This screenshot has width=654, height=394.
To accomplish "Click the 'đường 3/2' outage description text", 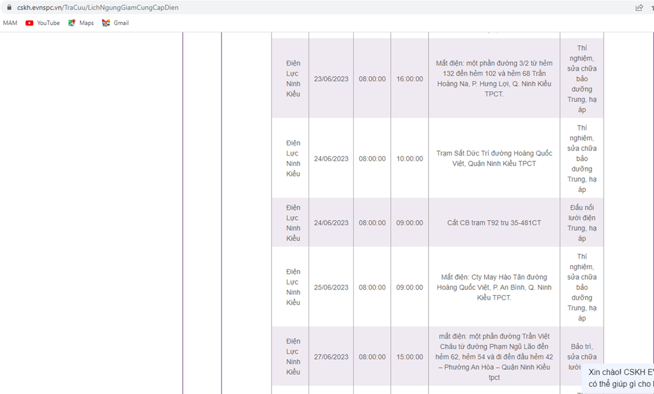I will (x=494, y=79).
